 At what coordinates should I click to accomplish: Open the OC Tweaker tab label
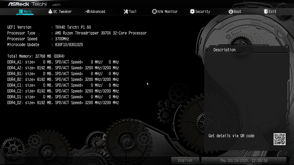(x=62, y=12)
